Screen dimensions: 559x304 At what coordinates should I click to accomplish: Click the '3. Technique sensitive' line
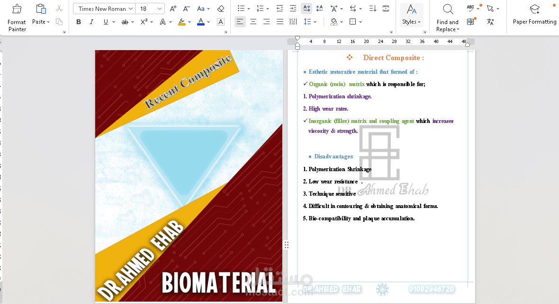pos(329,194)
